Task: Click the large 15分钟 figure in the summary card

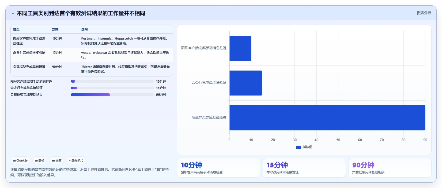Action: pos(277,165)
